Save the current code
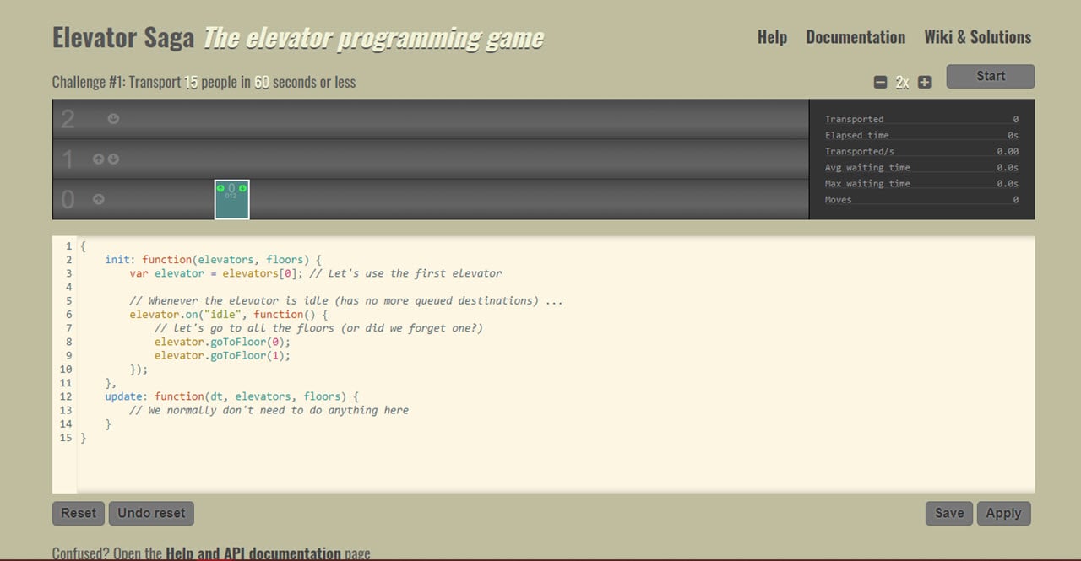1081x561 pixels. [x=949, y=513]
